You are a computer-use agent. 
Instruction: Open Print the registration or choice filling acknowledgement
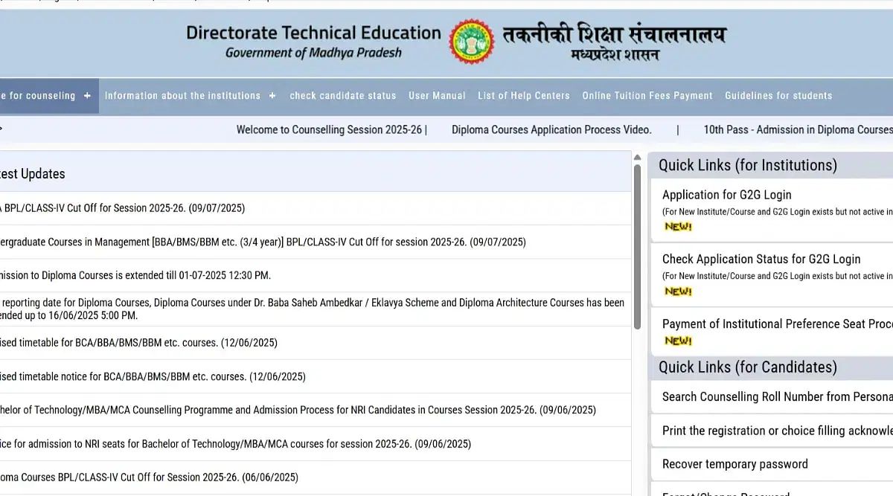778,431
